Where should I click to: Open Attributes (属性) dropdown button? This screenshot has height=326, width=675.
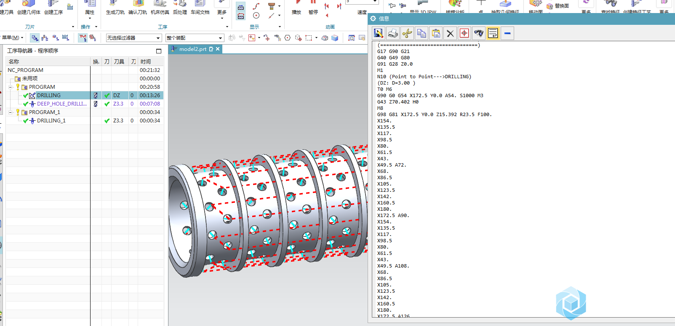pos(90,10)
